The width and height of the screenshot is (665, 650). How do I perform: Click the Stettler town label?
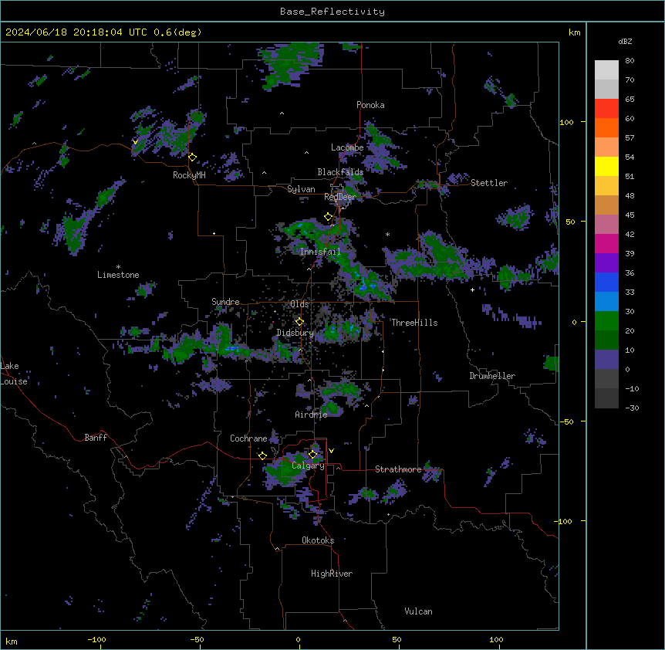coord(489,183)
